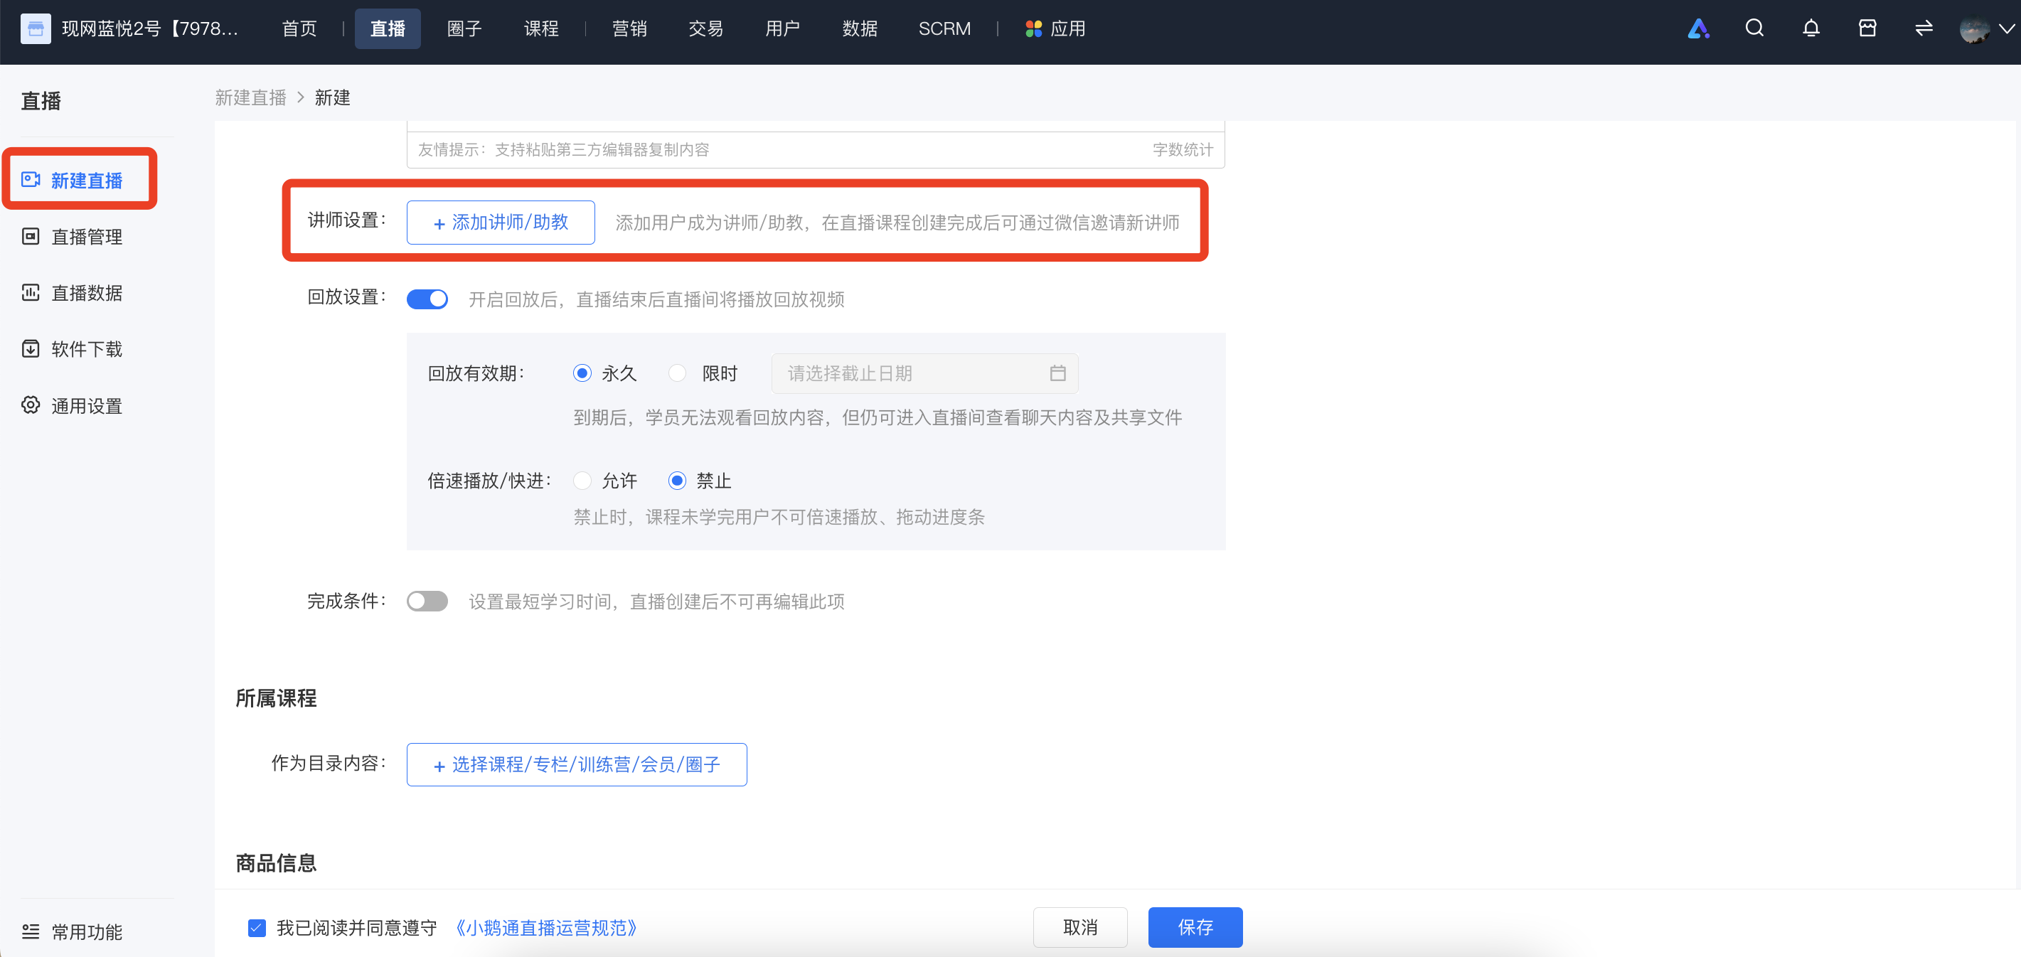2021x957 pixels.
Task: Click the user avatar picture
Action: point(1974,29)
